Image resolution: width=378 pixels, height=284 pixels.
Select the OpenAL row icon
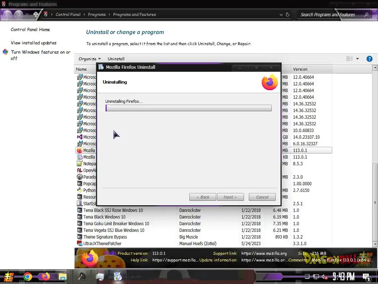click(80, 170)
